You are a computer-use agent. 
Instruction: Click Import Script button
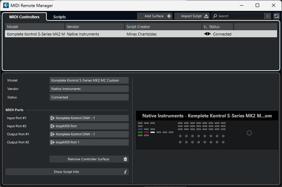(192, 16)
